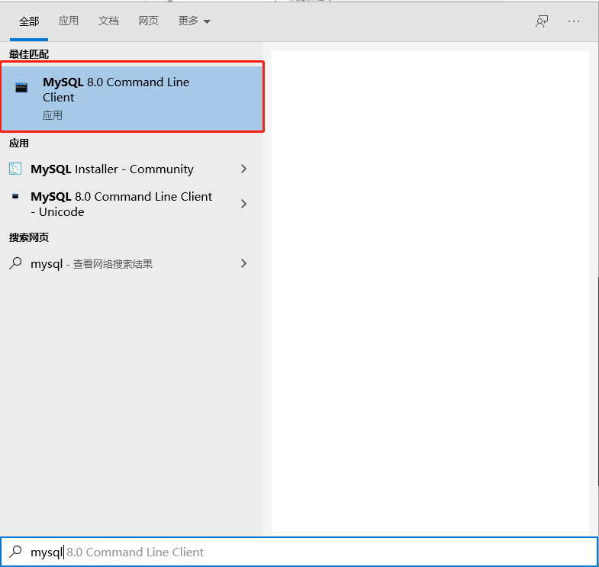The height and width of the screenshot is (567, 599).
Task: Switch to the 网页 tab
Action: [x=148, y=21]
